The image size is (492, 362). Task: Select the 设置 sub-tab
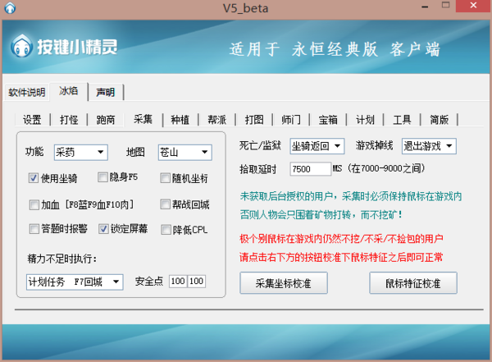(x=32, y=120)
